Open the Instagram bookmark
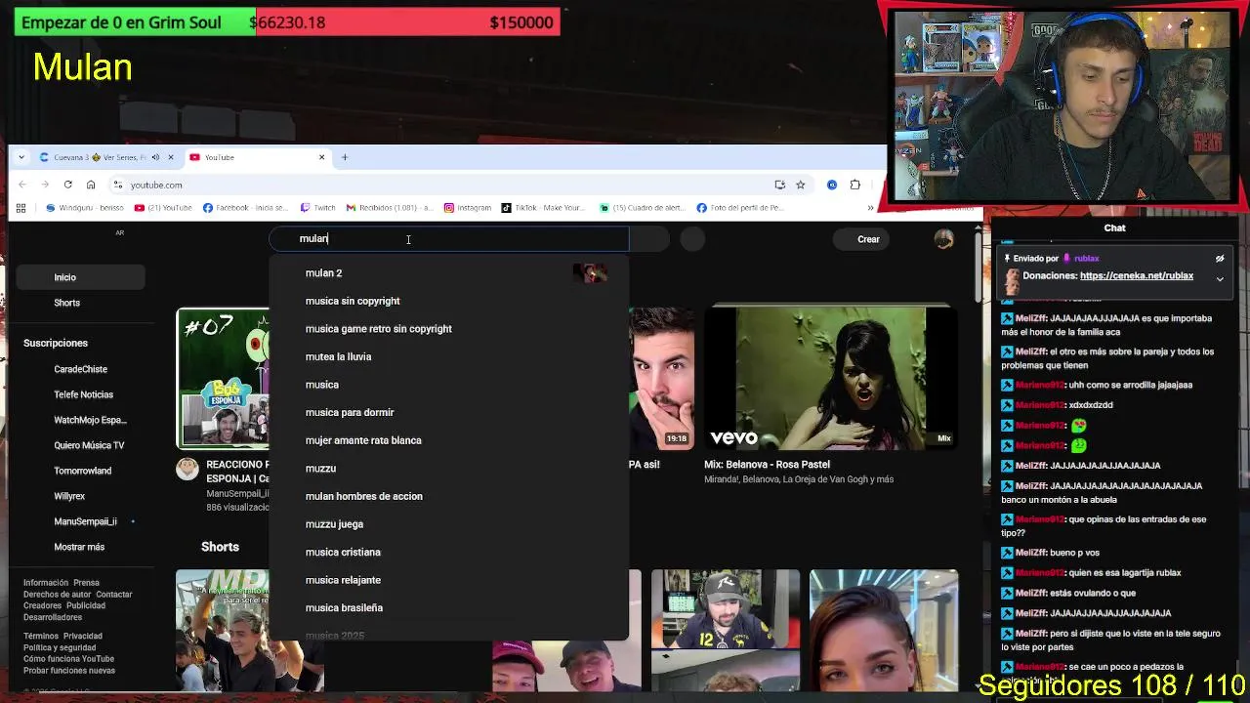Image resolution: width=1250 pixels, height=703 pixels. [x=468, y=208]
